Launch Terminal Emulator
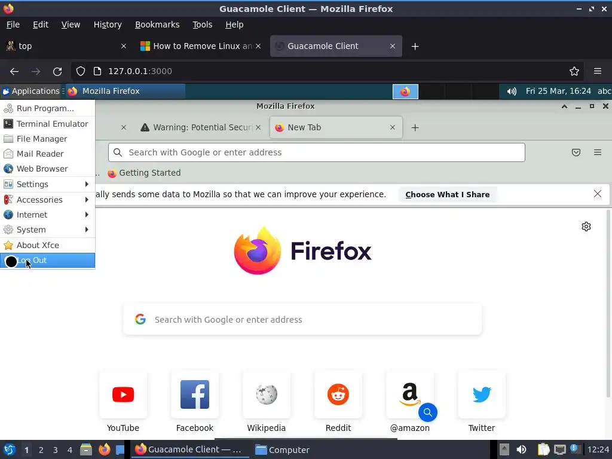The image size is (612, 459). click(47, 124)
